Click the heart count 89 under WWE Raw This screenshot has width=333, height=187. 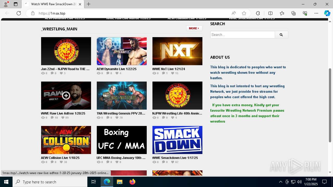click(65, 118)
